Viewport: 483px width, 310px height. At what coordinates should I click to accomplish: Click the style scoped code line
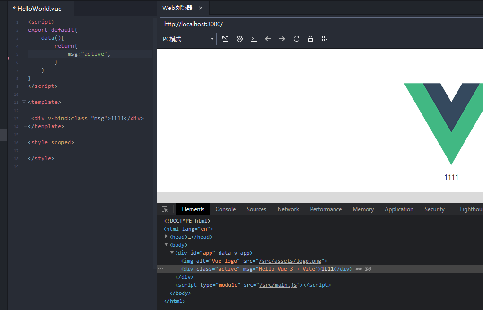point(51,142)
